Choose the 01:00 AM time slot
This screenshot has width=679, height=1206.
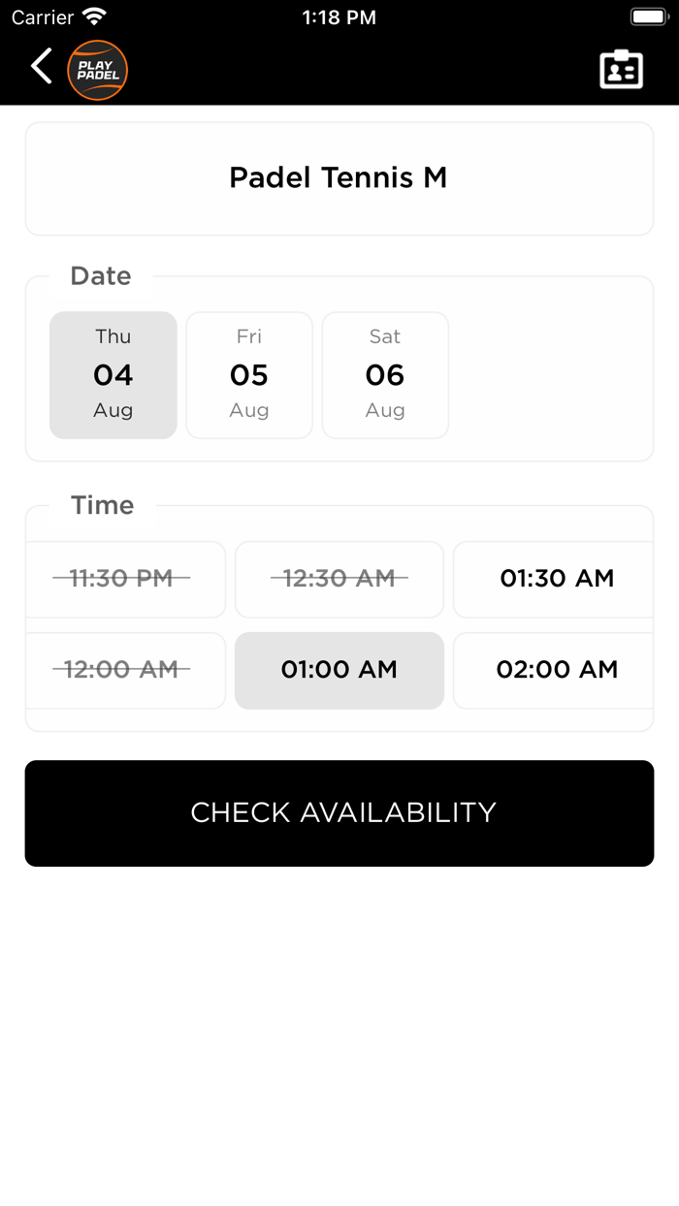coord(339,670)
